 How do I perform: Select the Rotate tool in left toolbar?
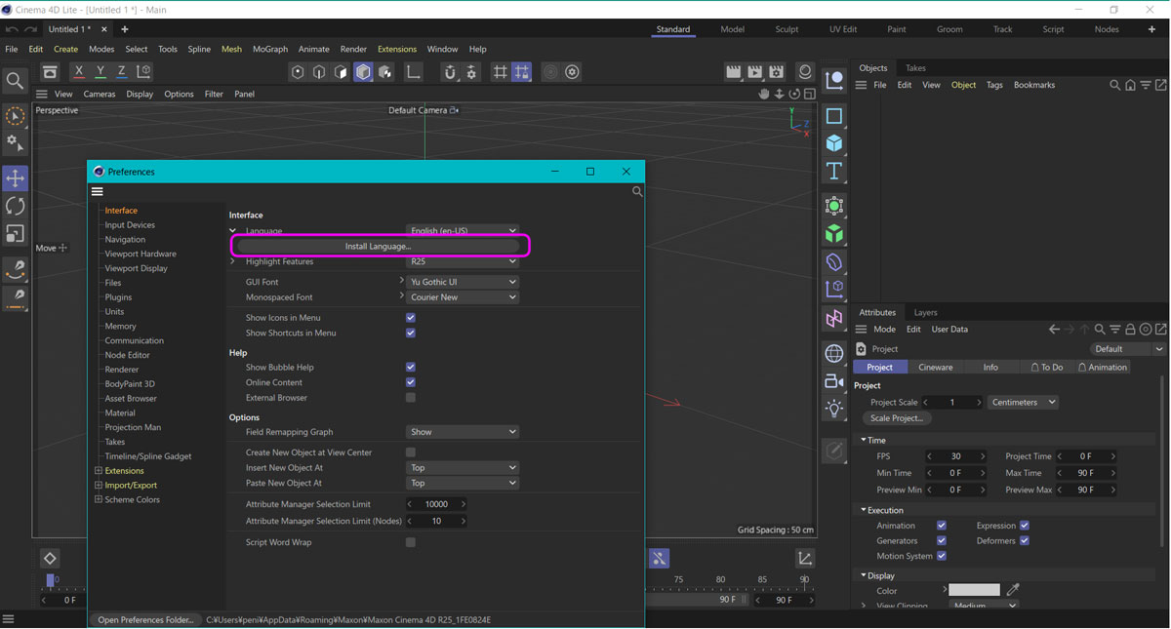tap(16, 206)
